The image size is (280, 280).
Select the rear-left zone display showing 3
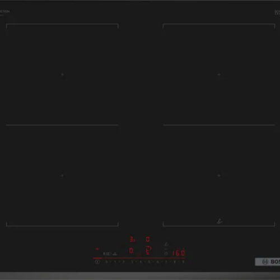point(132,239)
